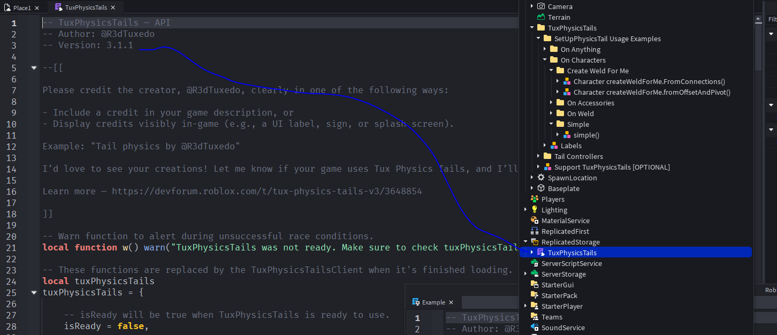777x335 pixels.
Task: Click the TuxPhysicsTails folder icon under Workspace
Action: coord(541,28)
